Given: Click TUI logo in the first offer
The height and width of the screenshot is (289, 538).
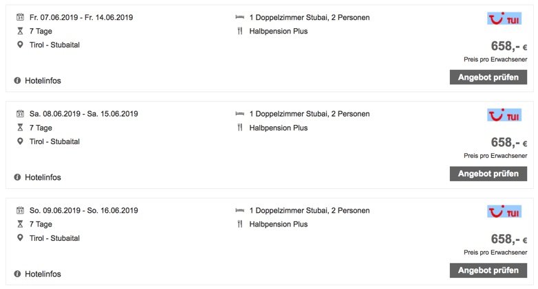Looking at the screenshot, I should (x=504, y=19).
